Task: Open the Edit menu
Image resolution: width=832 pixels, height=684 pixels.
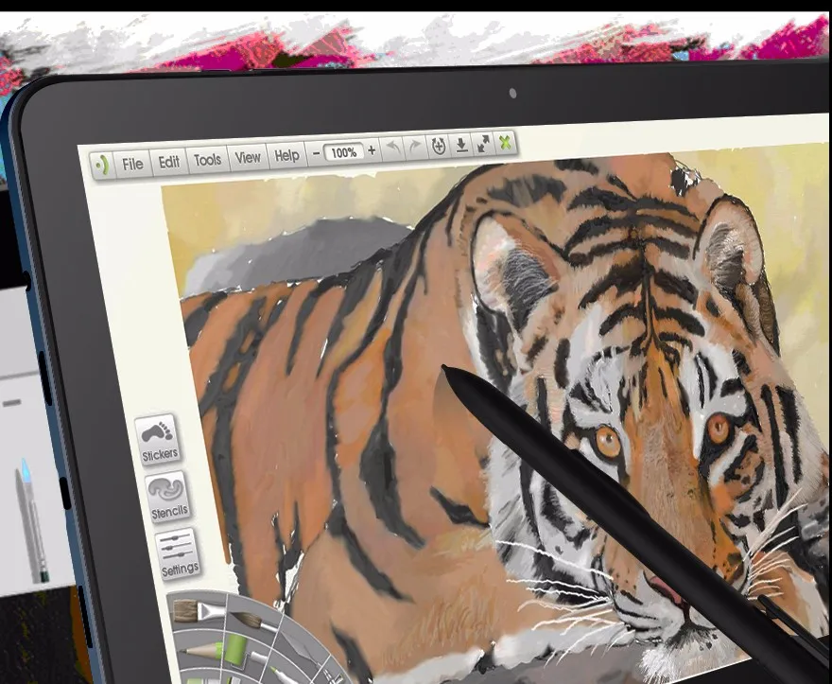Action: pos(169,162)
